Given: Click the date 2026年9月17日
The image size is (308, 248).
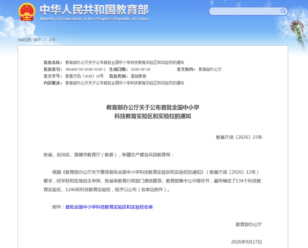Looking at the screenshot, I should click(x=246, y=242).
